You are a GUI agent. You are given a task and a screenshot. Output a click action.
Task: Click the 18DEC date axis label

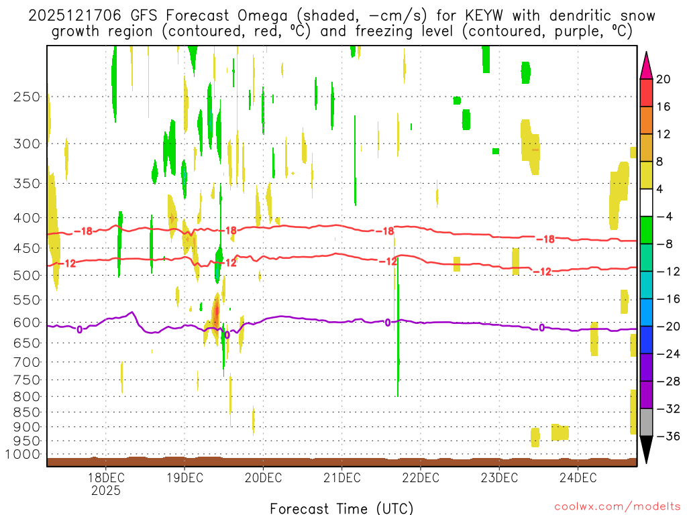coord(105,477)
